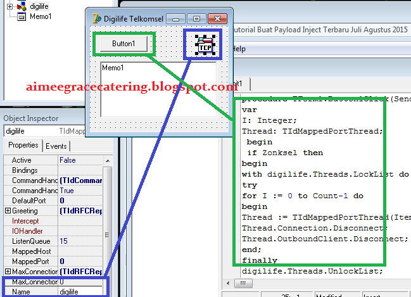Click the code editor horizontal scrollbar thumb
The height and width of the screenshot is (297, 411).
click(x=243, y=283)
